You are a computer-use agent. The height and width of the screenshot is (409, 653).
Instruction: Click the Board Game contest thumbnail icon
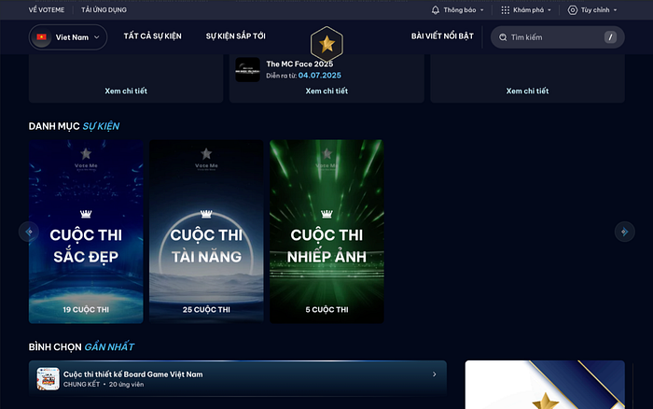point(48,378)
